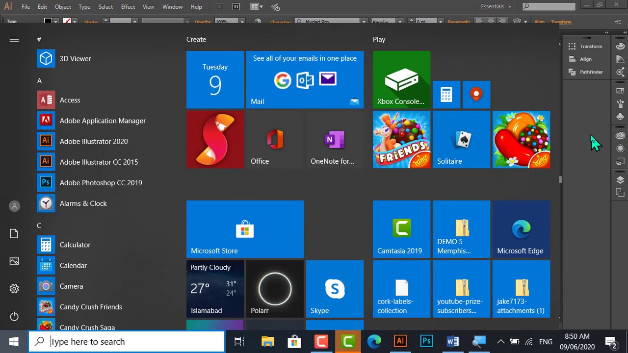This screenshot has height=353, width=628.
Task: Open the Mail tile
Action: [x=305, y=79]
